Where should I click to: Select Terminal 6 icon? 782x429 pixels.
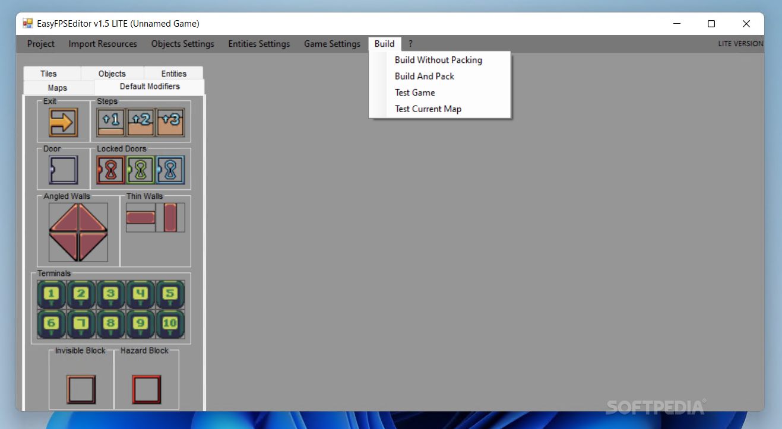click(52, 324)
